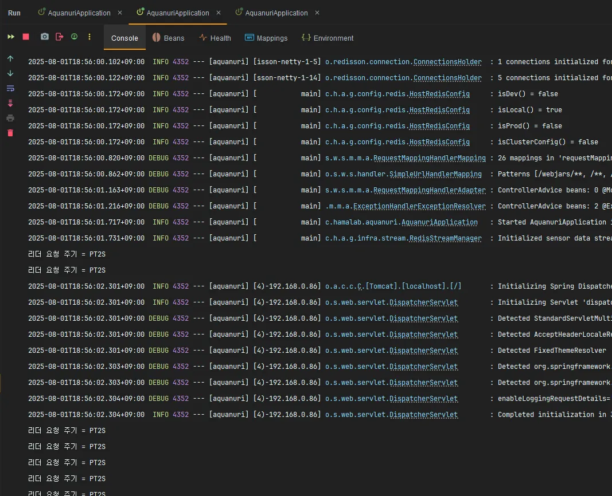612x496 pixels.
Task: Open HostRedisConfig link on the isLocal() line
Action: (439, 110)
